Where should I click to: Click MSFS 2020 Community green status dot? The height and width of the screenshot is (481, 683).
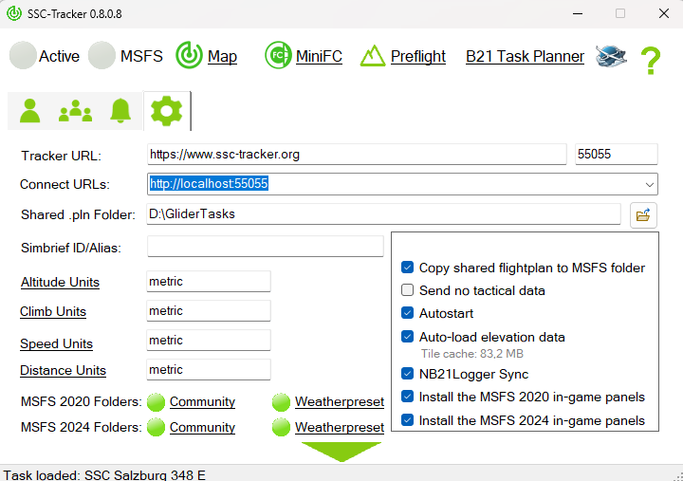[x=156, y=402]
